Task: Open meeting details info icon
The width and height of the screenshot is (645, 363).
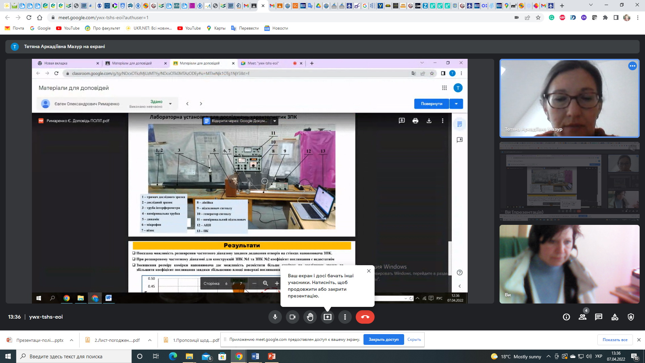Action: (566, 317)
